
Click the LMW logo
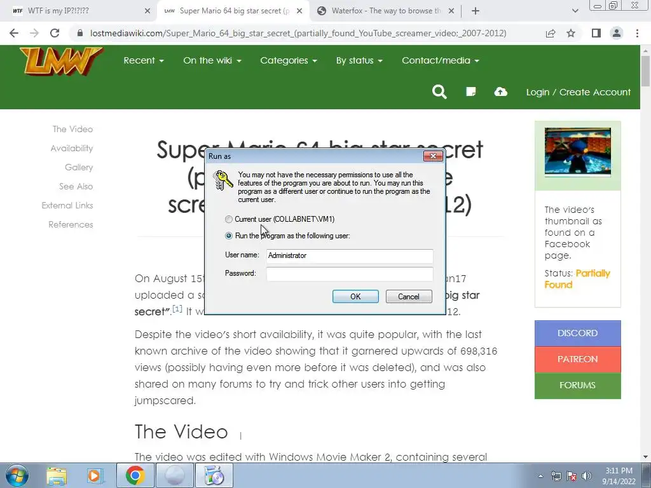[61, 62]
